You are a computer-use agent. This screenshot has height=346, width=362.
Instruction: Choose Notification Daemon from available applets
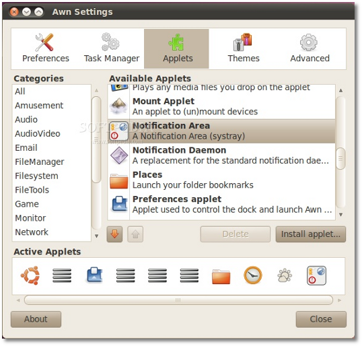tap(221, 155)
